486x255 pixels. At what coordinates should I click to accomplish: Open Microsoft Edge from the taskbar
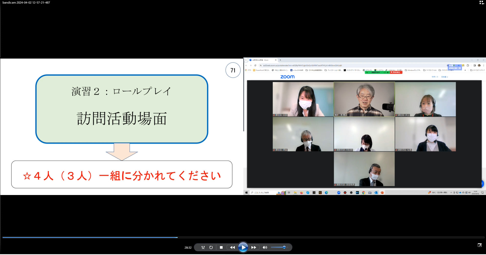point(326,192)
